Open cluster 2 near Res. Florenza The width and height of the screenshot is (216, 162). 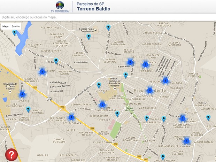coord(71,117)
